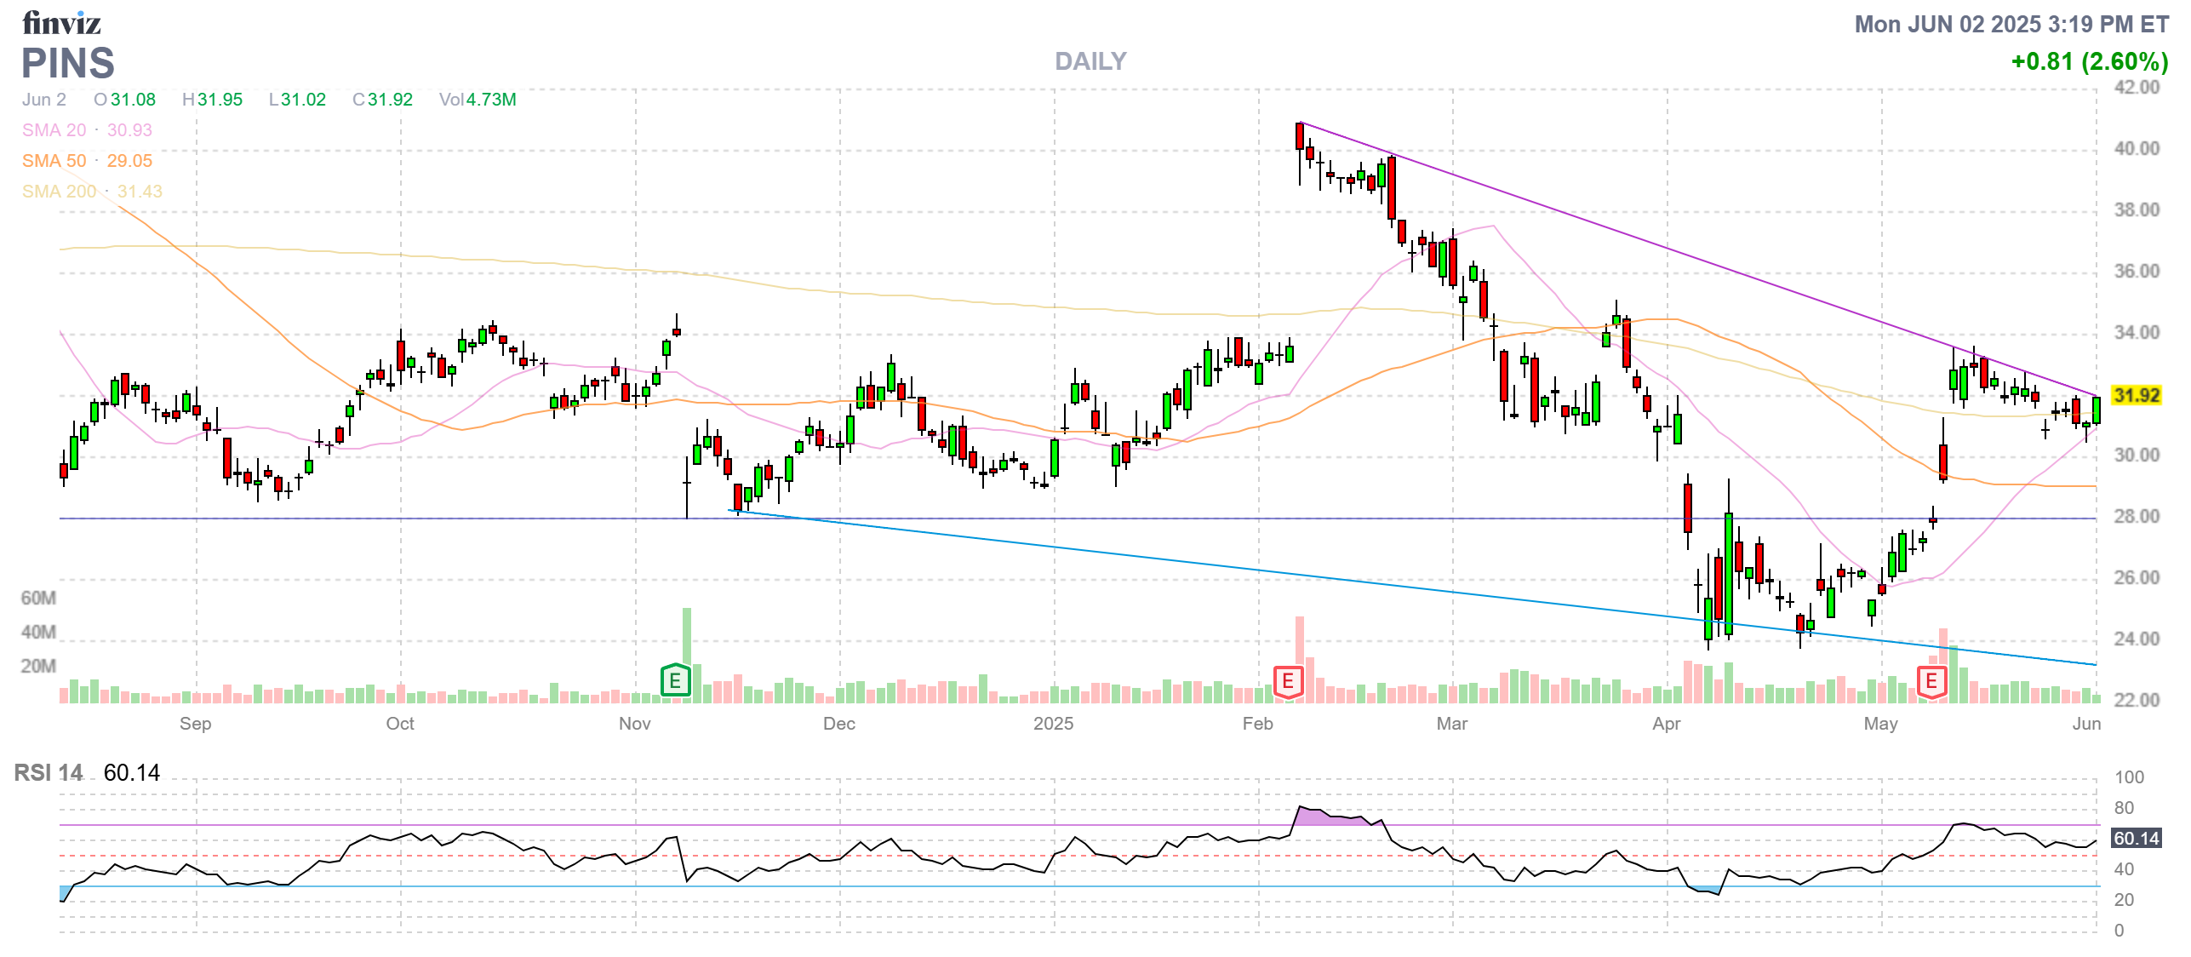Click the DAILY timeframe label

coord(1090,61)
